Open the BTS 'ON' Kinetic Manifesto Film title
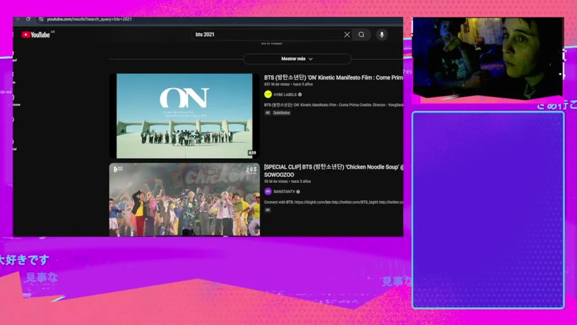 point(333,78)
